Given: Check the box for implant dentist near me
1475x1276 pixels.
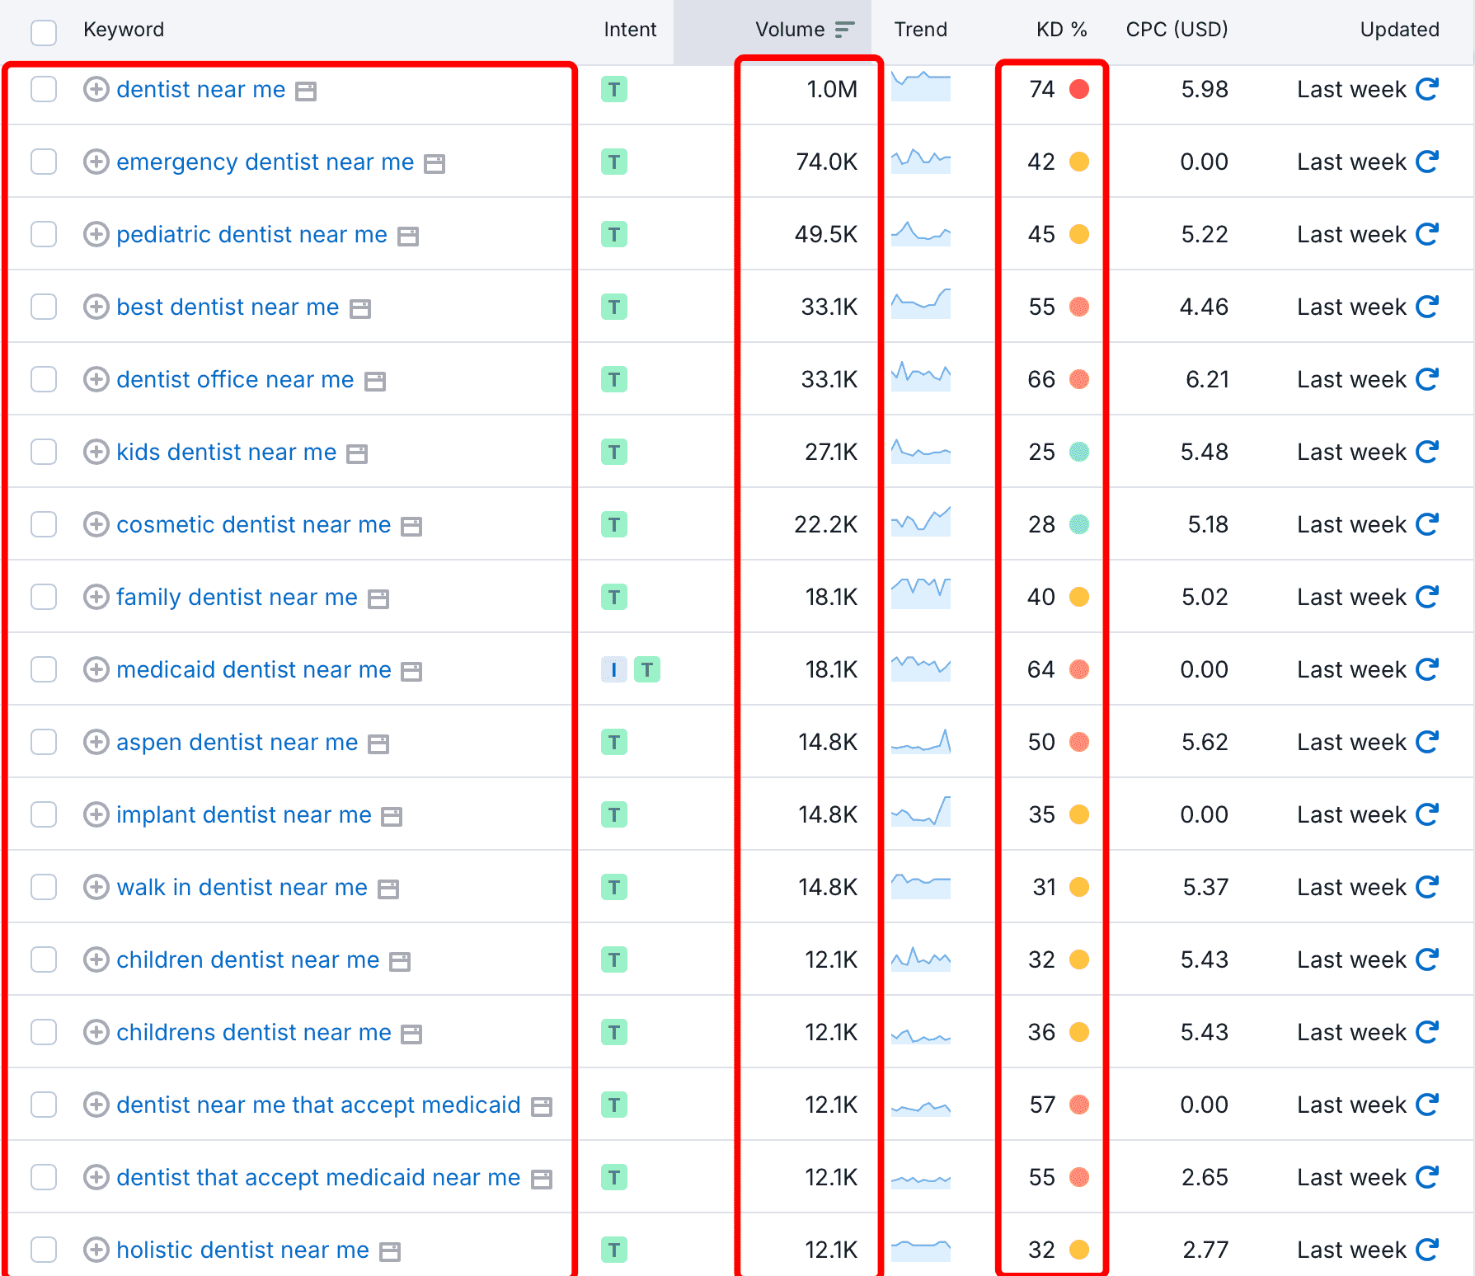Looking at the screenshot, I should click(44, 814).
